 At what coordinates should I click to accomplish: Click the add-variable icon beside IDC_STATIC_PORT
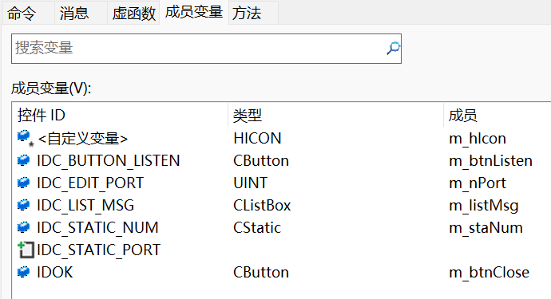click(26, 250)
